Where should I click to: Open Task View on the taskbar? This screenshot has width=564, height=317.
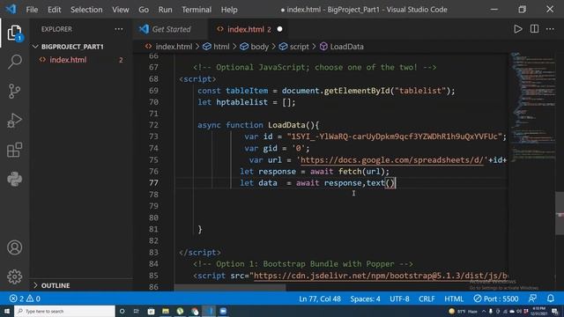(x=137, y=311)
